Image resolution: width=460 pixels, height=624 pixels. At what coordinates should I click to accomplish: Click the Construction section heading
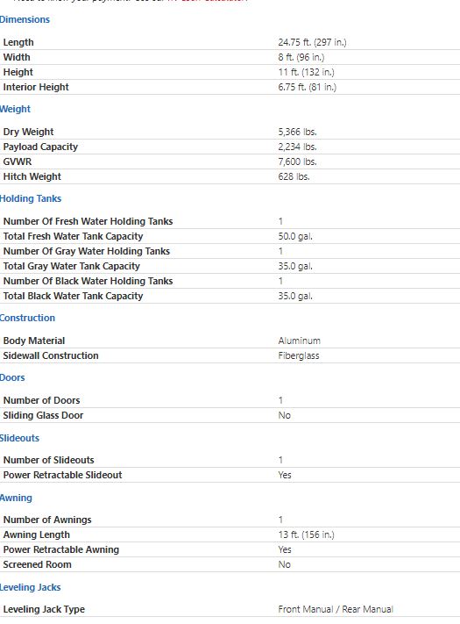(27, 318)
